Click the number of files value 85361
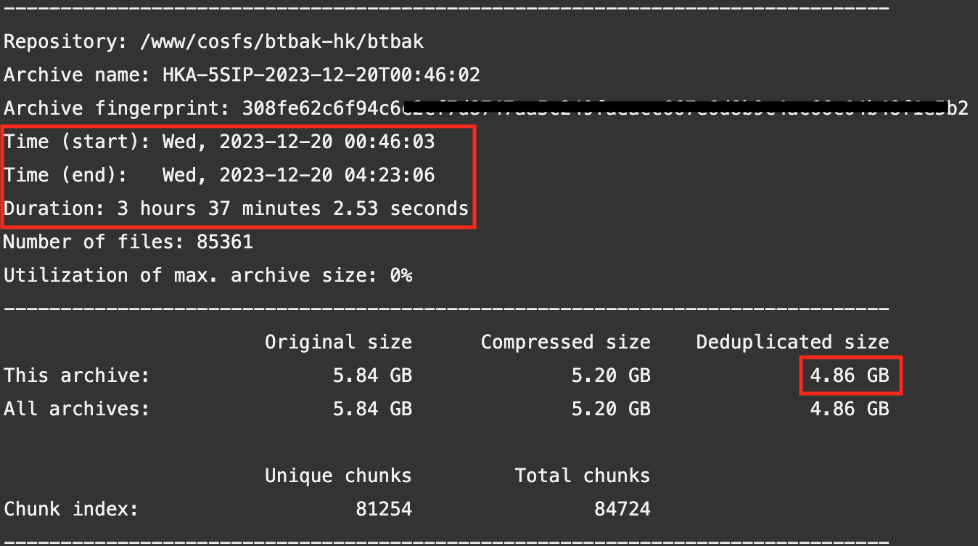This screenshot has height=546, width=978. pos(224,242)
